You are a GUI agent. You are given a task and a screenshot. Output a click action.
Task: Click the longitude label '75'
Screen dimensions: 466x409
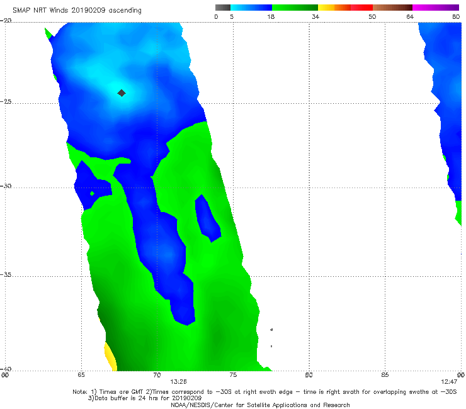233,375
